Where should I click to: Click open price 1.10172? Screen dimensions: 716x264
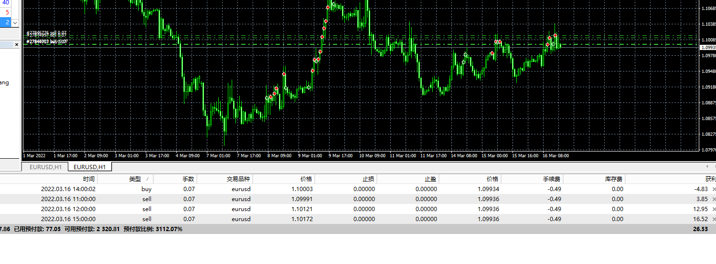(301, 219)
